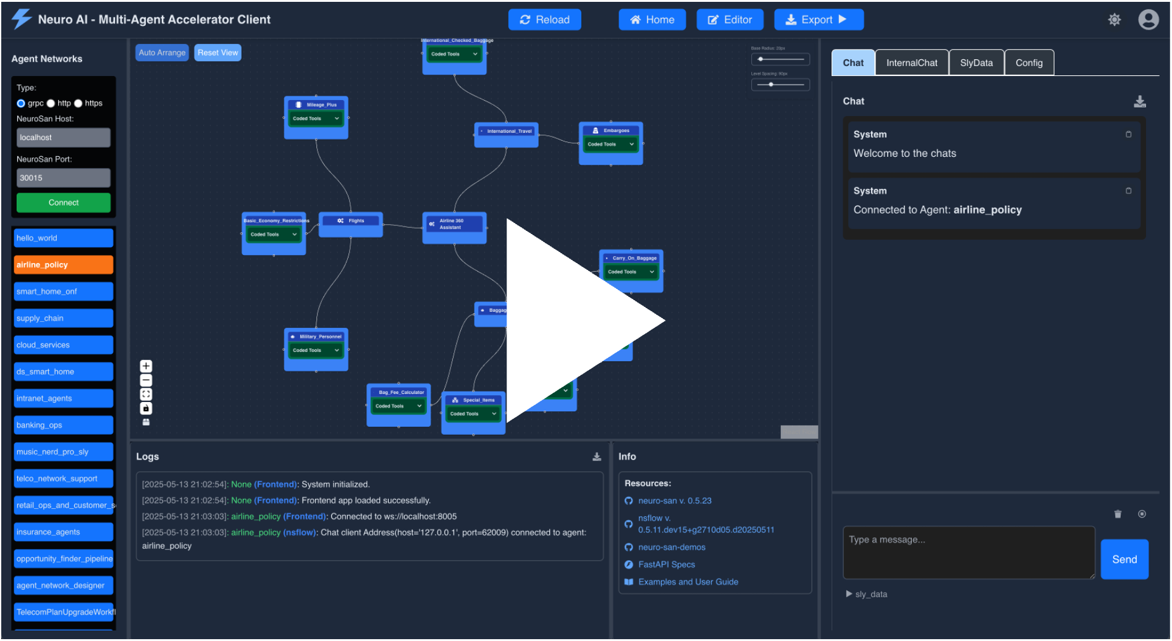
Task: Zoom in on the agent graph canvas
Action: pos(146,366)
